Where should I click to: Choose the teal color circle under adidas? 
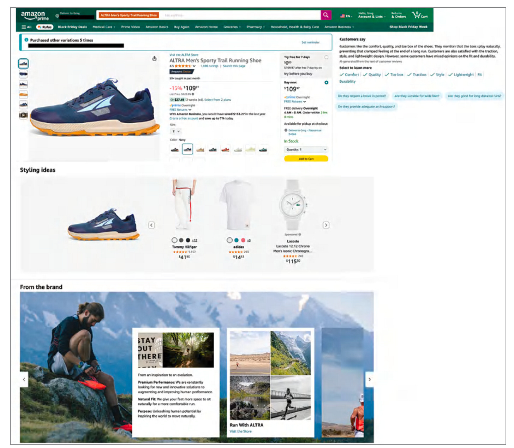[237, 240]
